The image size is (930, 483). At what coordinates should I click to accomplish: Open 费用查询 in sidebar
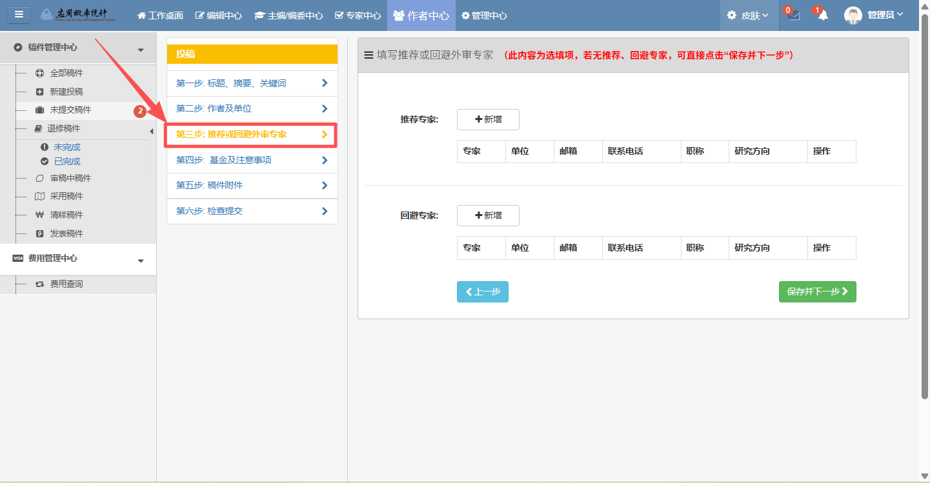(66, 284)
